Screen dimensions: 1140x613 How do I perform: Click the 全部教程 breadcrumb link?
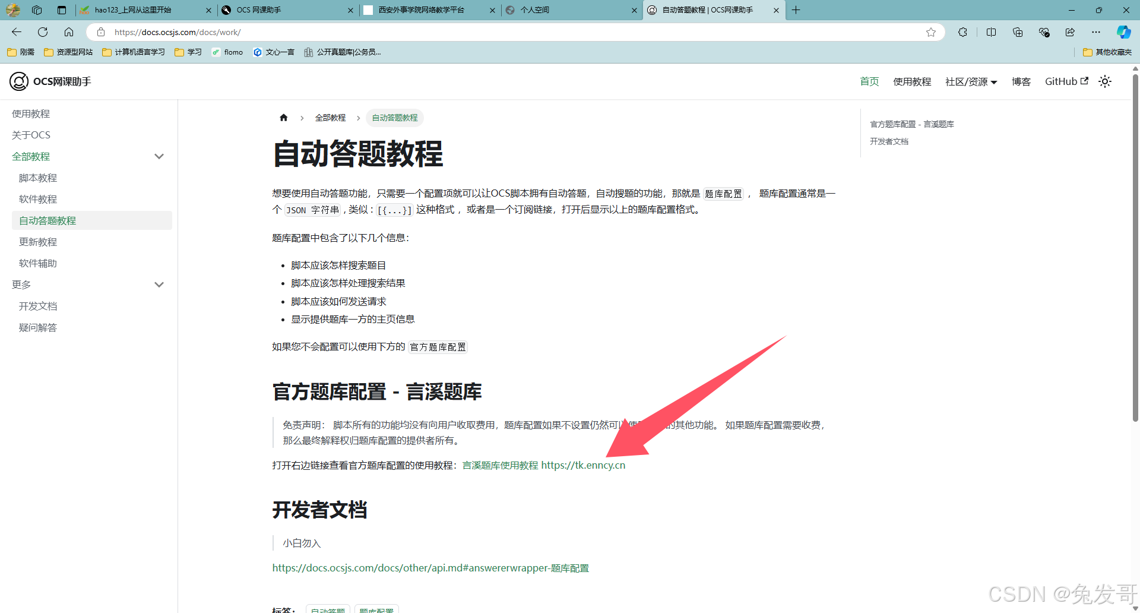[x=330, y=118]
